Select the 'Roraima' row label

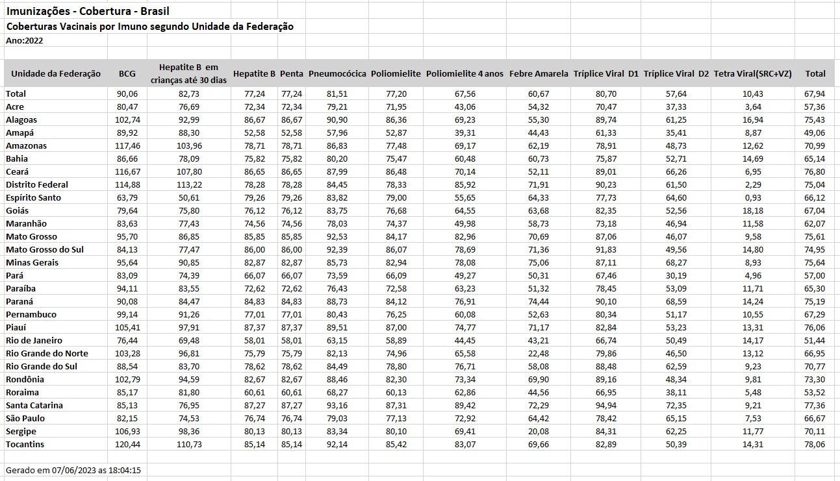point(22,392)
